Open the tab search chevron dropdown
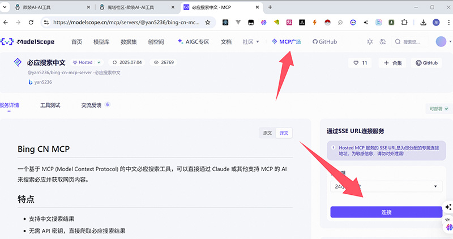 [x=5, y=7]
